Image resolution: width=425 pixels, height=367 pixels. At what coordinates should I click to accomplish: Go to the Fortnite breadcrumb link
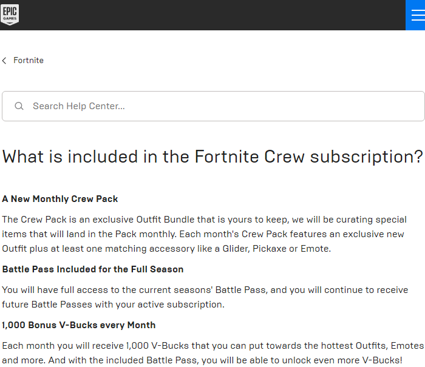pyautogui.click(x=29, y=61)
